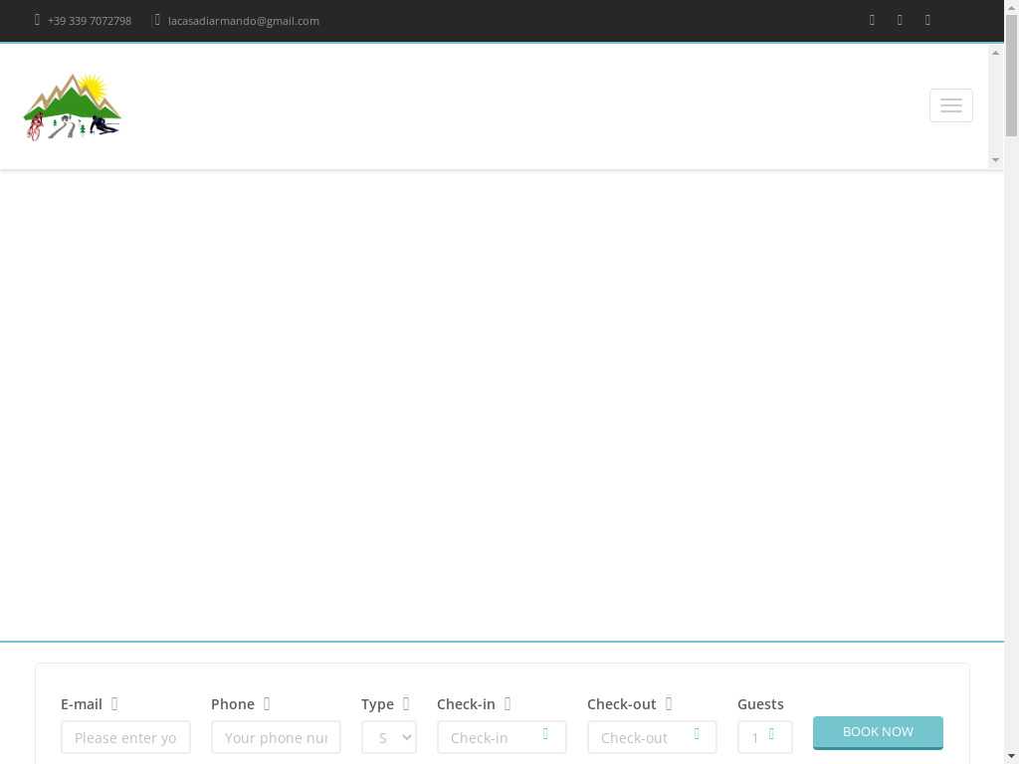Focus the phone number input field
This screenshot has height=764, width=1019.
(x=276, y=737)
